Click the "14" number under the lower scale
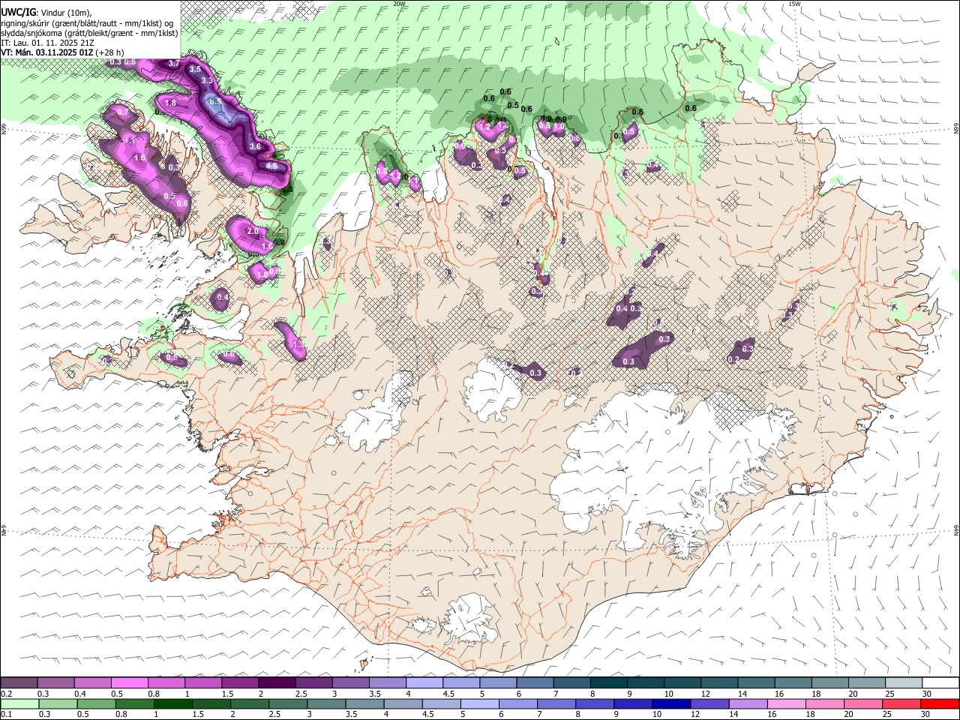 pyautogui.click(x=733, y=714)
